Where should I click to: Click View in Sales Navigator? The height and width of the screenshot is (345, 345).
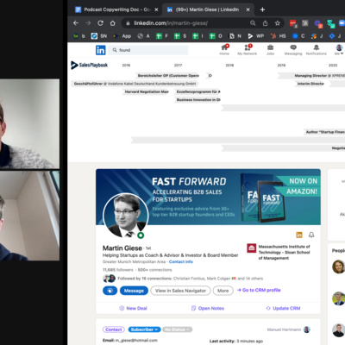click(x=180, y=291)
